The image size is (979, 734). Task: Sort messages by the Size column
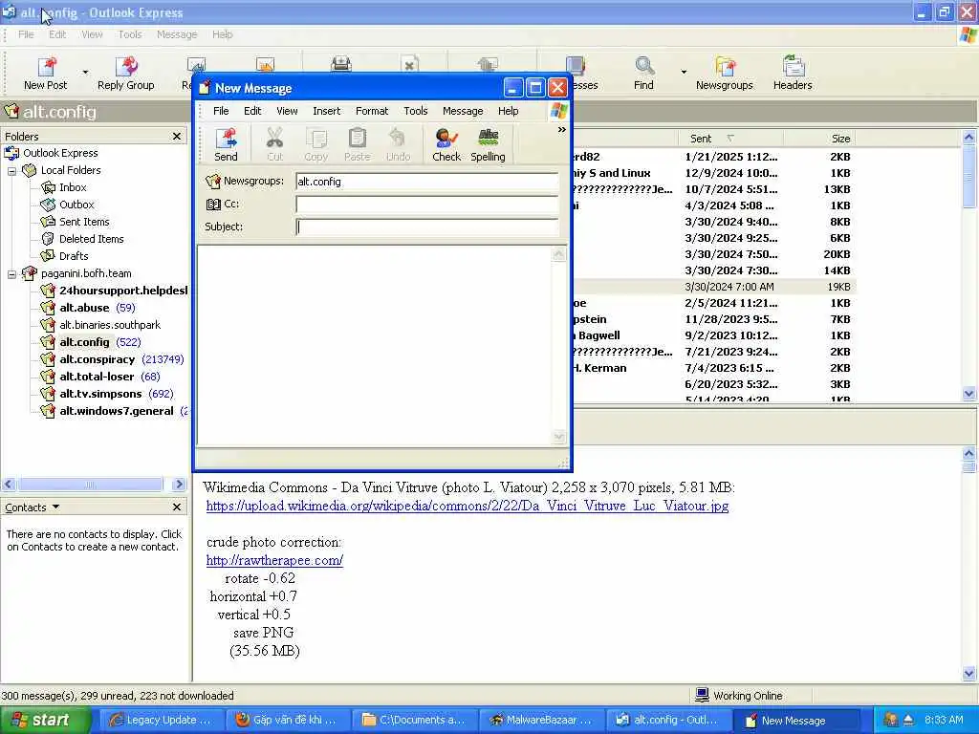(x=818, y=139)
